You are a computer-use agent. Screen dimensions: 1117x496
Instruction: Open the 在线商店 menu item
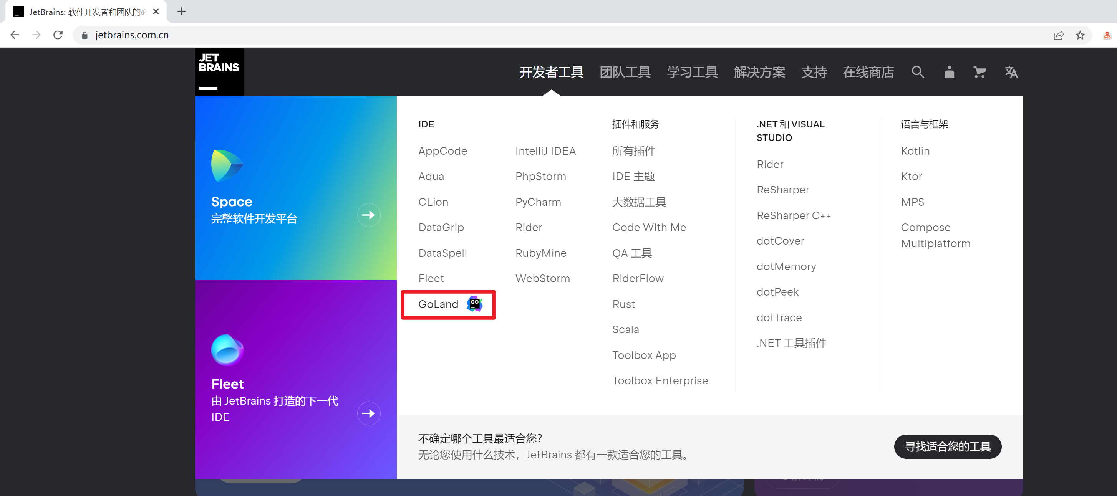tap(868, 72)
